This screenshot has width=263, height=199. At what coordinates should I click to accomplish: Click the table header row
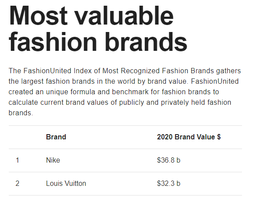[x=125, y=137]
